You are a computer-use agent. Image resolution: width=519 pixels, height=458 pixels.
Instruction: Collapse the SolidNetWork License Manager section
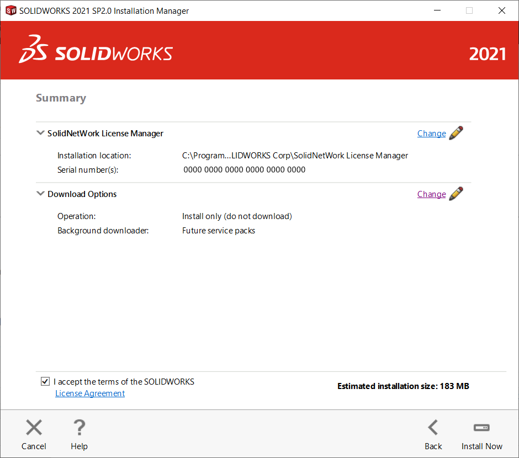[40, 132]
